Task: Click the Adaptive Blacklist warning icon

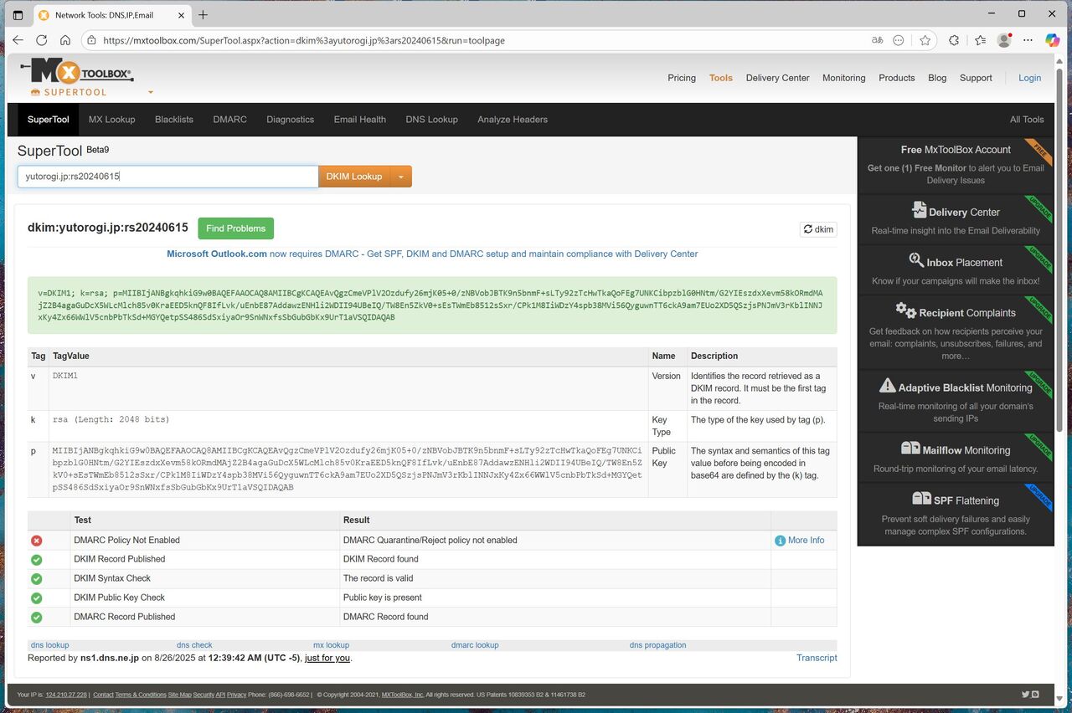Action: pyautogui.click(x=887, y=385)
